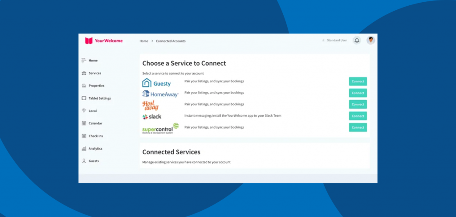Open the notifications bell icon
The height and width of the screenshot is (217, 456).
pos(357,41)
